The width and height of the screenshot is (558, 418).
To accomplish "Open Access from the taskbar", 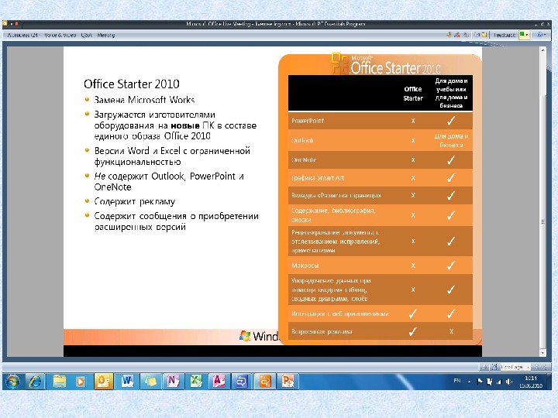I will (x=219, y=382).
